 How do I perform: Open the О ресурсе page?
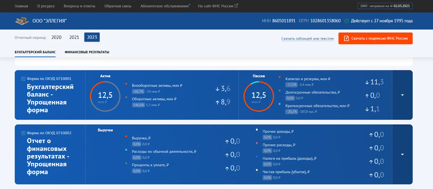pyautogui.click(x=46, y=6)
